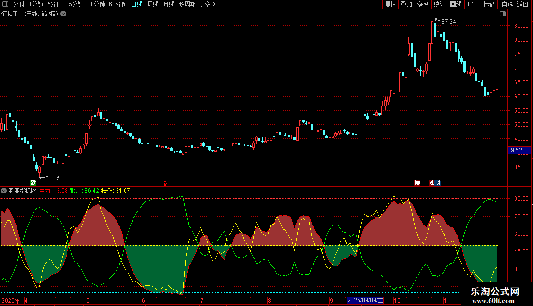The height and width of the screenshot is (306, 533).
Task: Click the 股朋指标网 indicator name
Action: 23,191
